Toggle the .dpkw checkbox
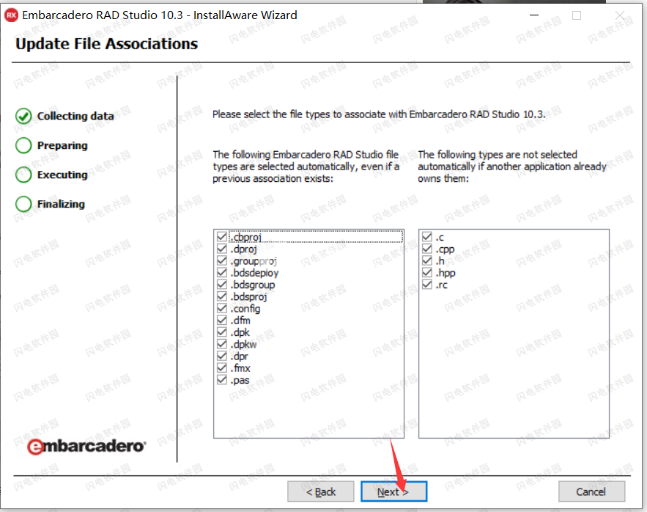Viewport: 647px width, 512px height. click(x=222, y=344)
